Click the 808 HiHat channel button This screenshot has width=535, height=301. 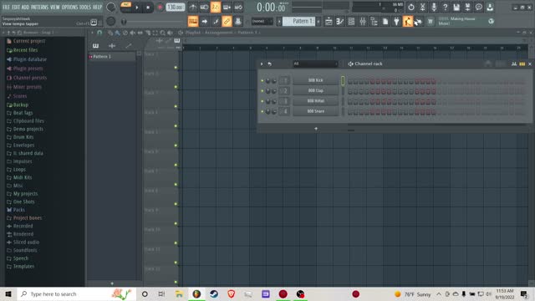(316, 101)
